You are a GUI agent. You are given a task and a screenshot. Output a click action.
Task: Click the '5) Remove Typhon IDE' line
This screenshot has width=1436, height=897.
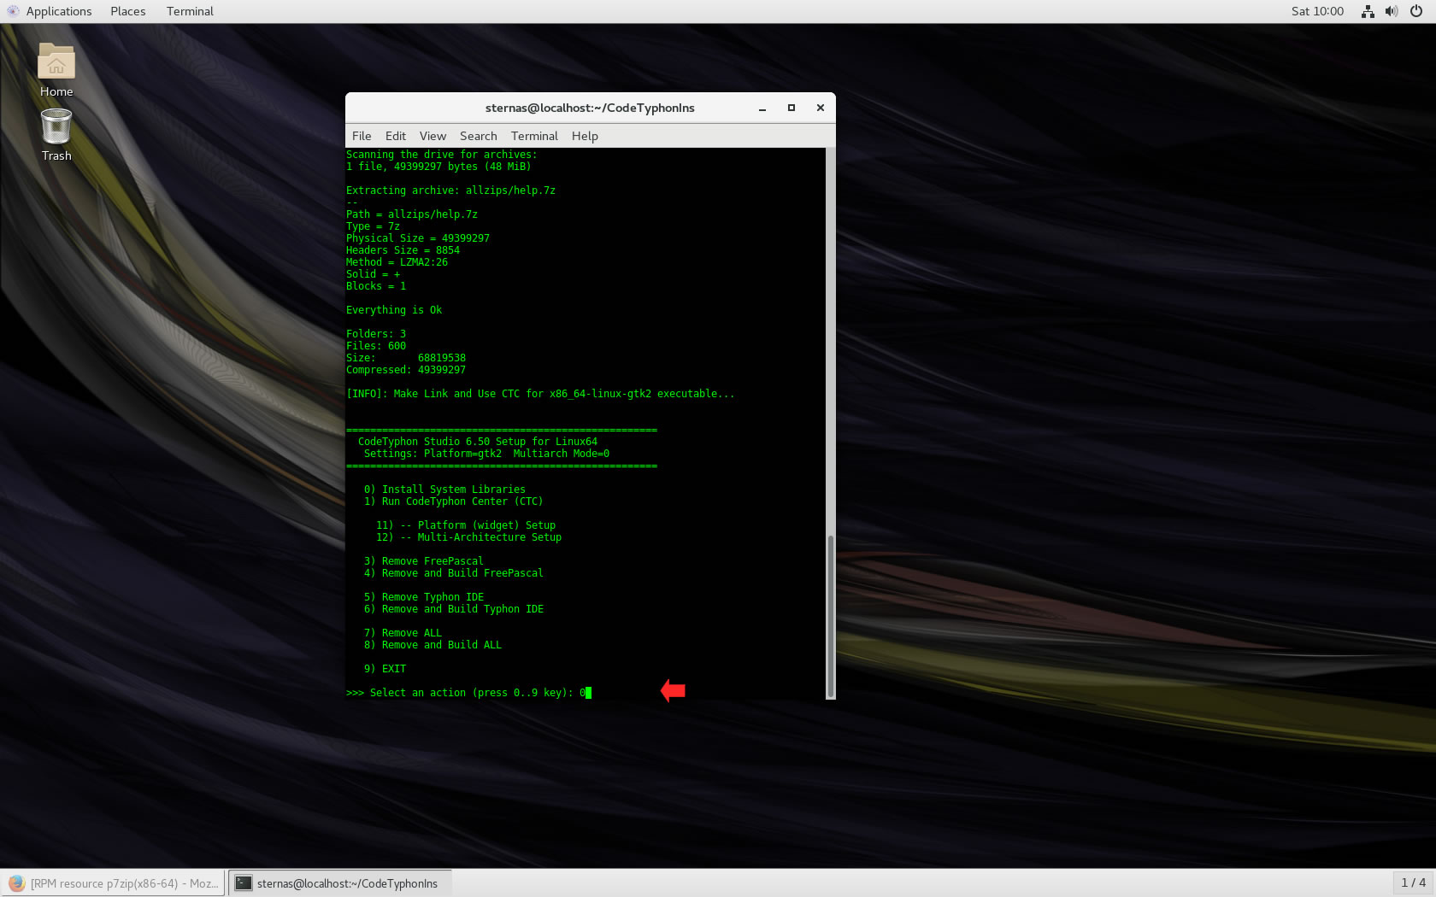(423, 597)
